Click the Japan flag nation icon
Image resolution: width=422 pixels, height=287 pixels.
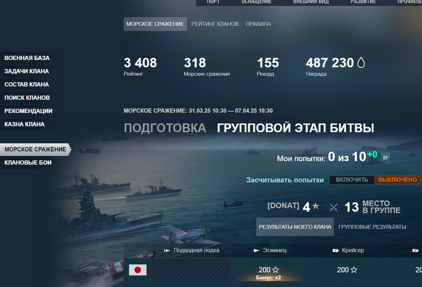point(138,270)
